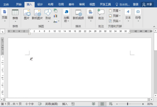
Task: Click word count 0 个字
Action: [x=30, y=104]
